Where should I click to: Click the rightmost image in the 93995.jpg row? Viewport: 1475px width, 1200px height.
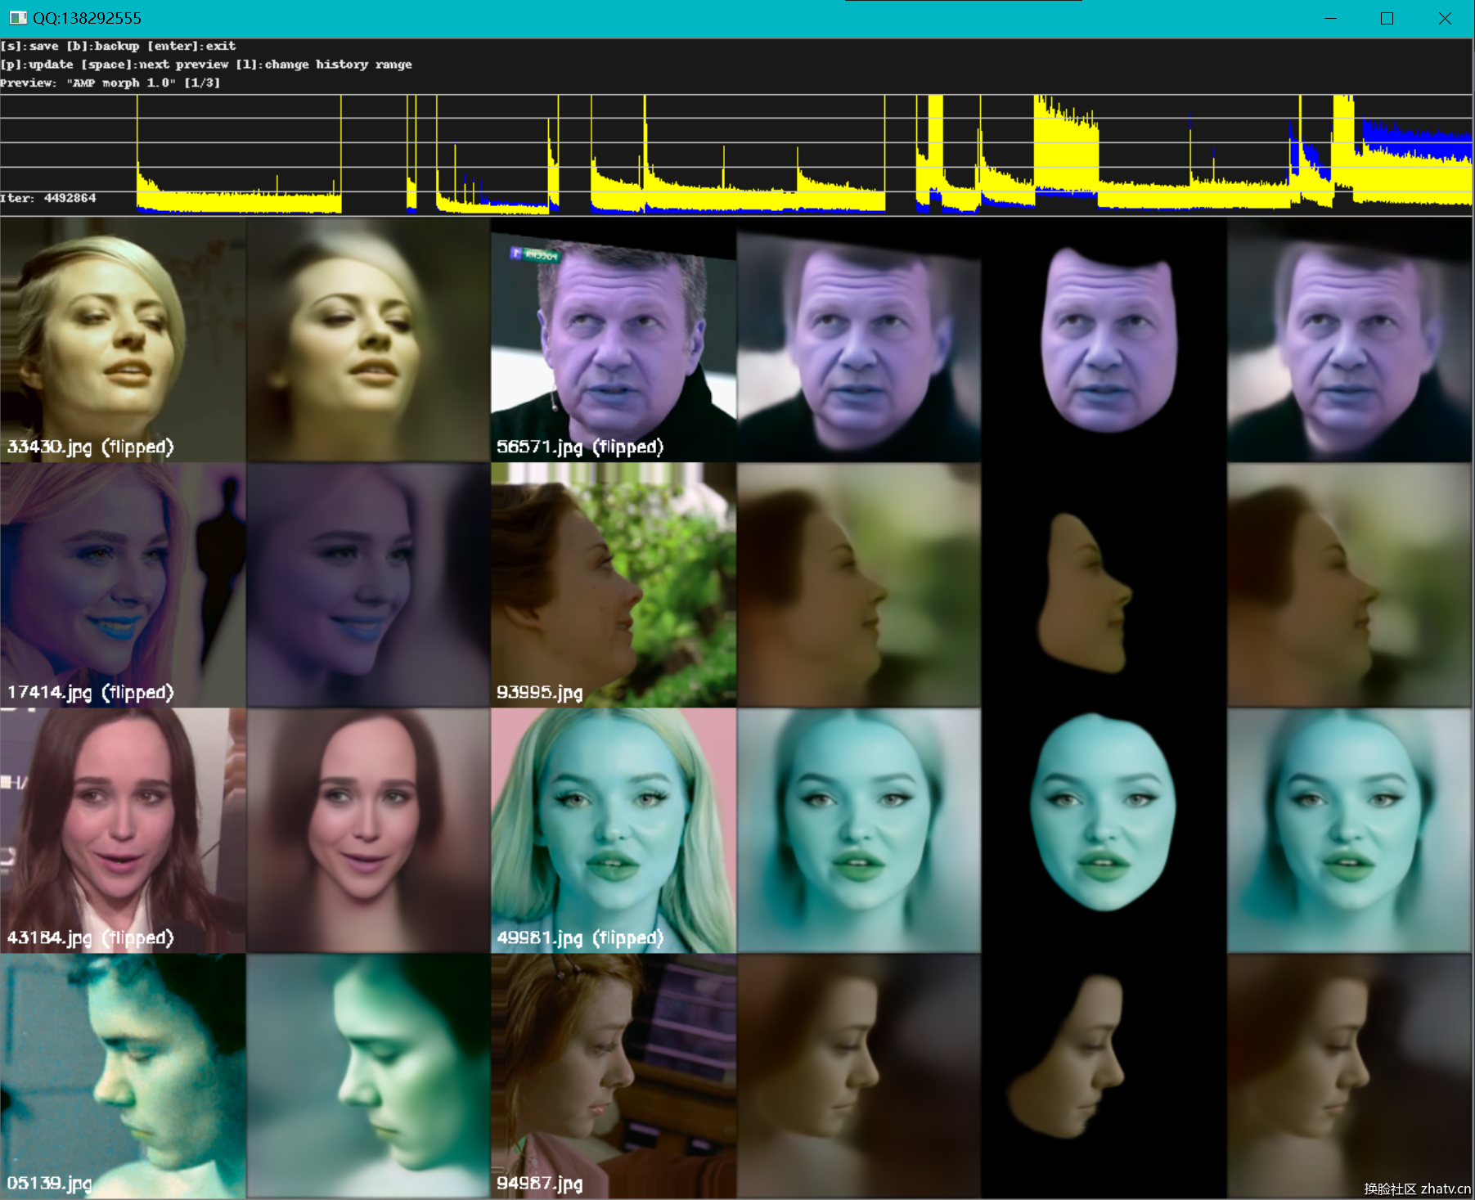coord(1350,585)
